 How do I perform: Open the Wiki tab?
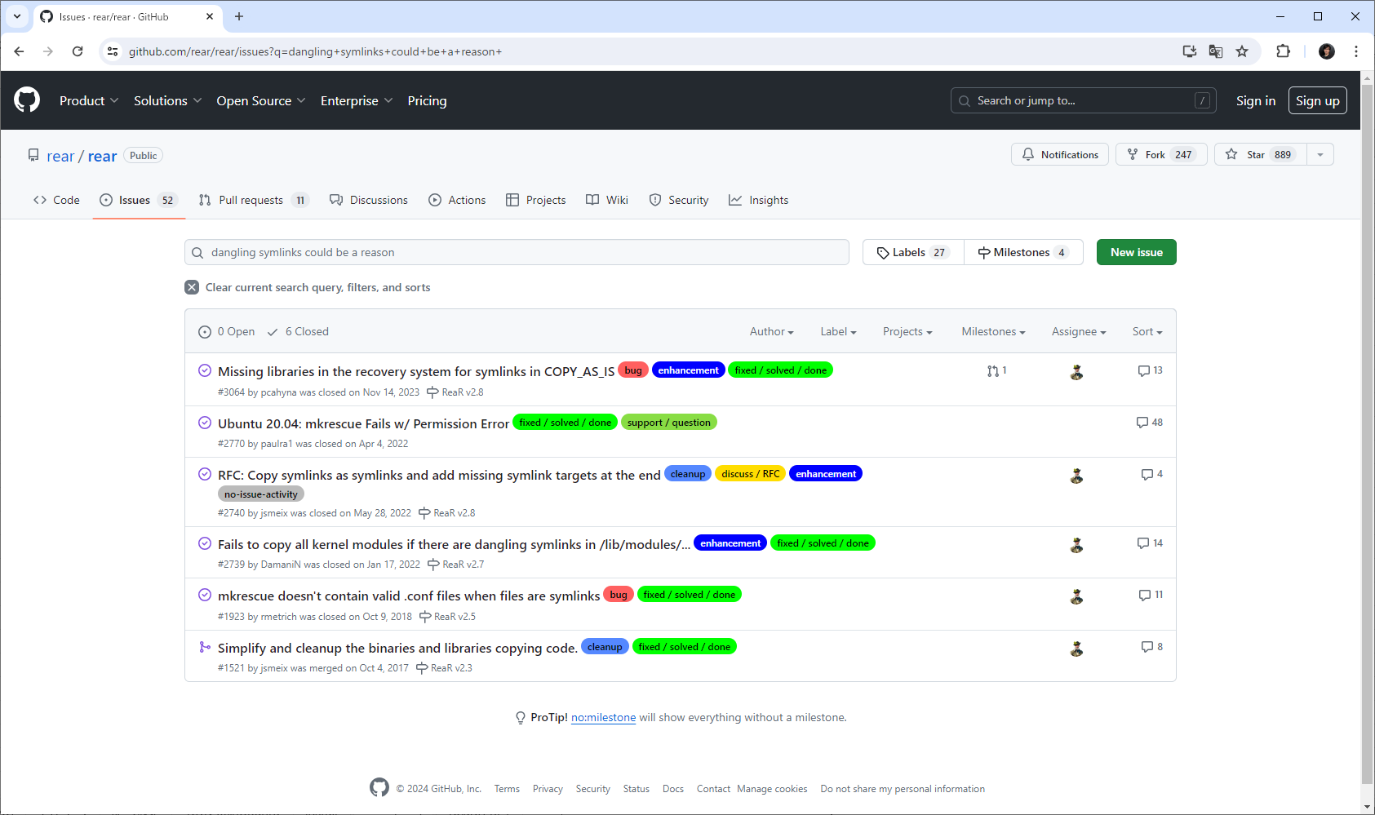coord(607,201)
